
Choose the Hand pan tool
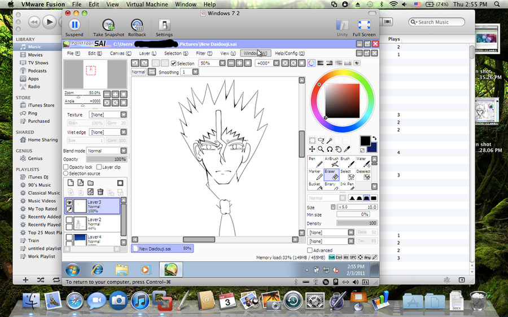(x=338, y=149)
